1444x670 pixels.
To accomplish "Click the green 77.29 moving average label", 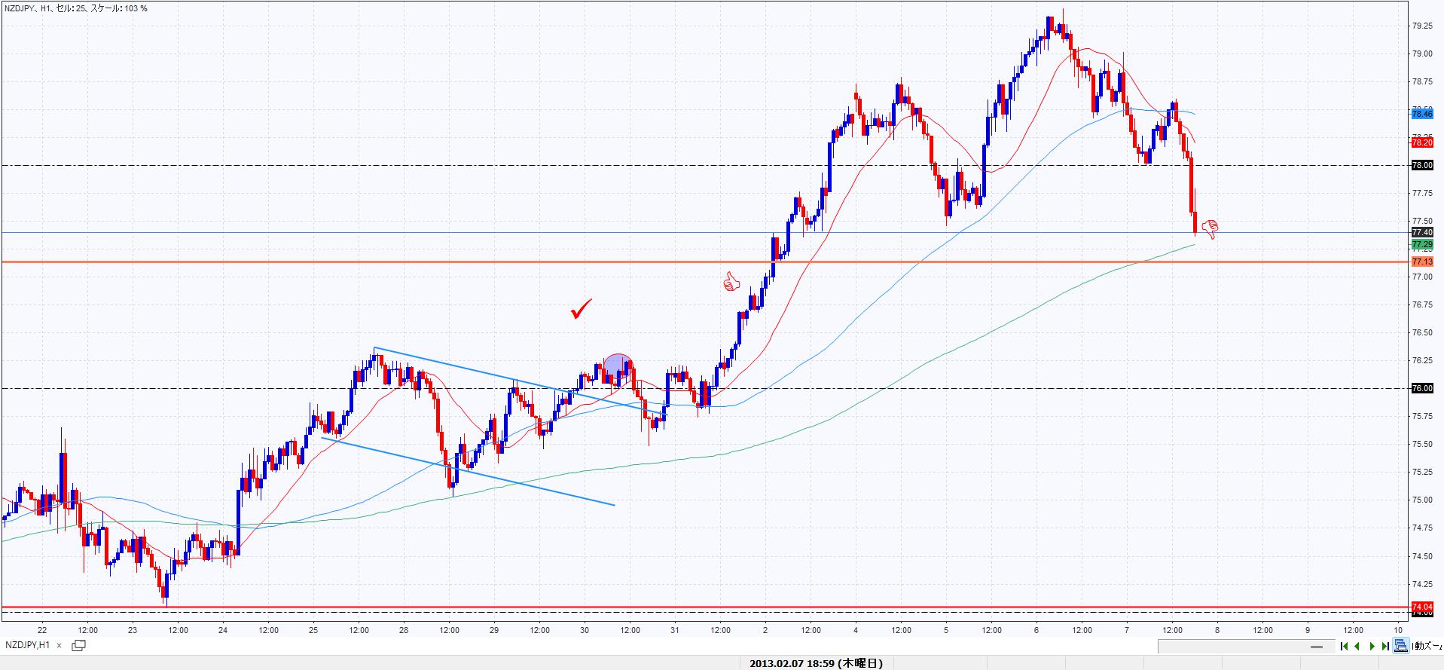I will pyautogui.click(x=1422, y=245).
